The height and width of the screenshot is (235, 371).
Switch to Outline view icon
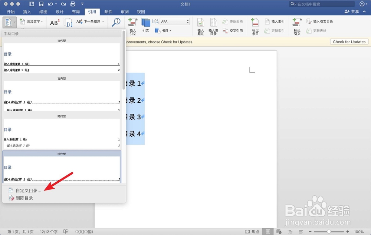pyautogui.click(x=290, y=232)
